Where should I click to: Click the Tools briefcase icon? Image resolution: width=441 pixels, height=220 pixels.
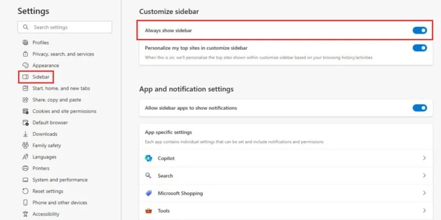148,211
